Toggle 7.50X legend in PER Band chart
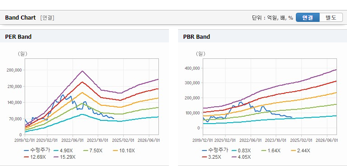Screen dimensions: 347x166 pos(93,150)
